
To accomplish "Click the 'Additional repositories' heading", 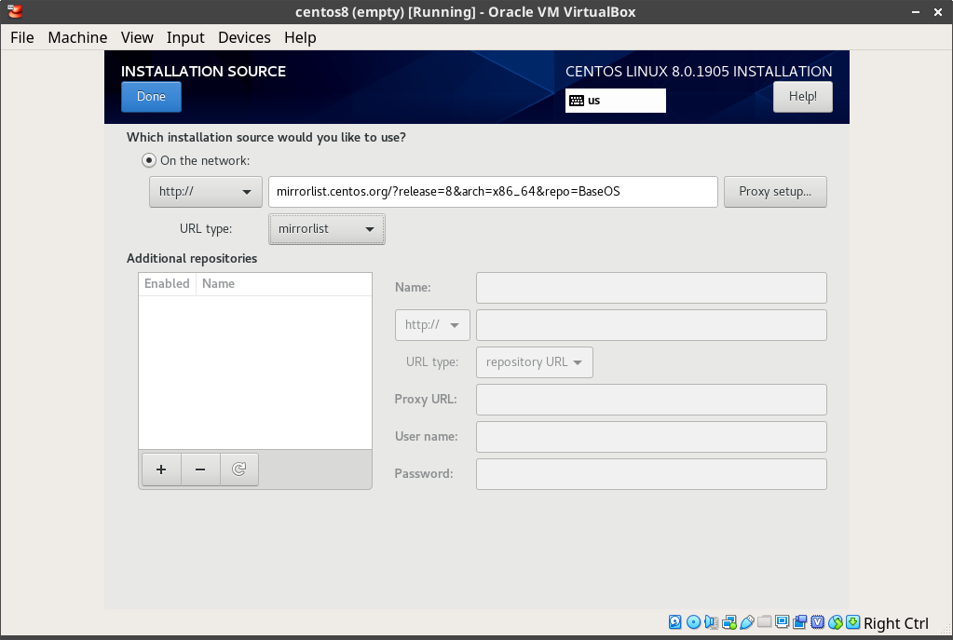I will point(192,259).
